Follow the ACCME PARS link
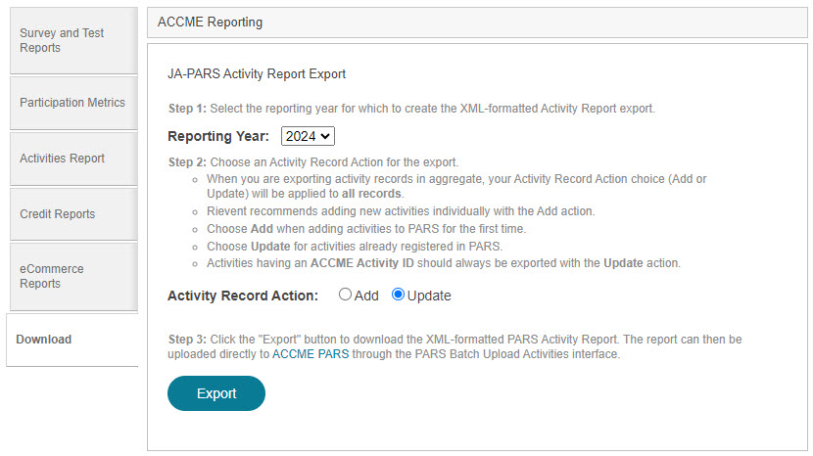Screen dimensions: 813x456 tap(311, 354)
